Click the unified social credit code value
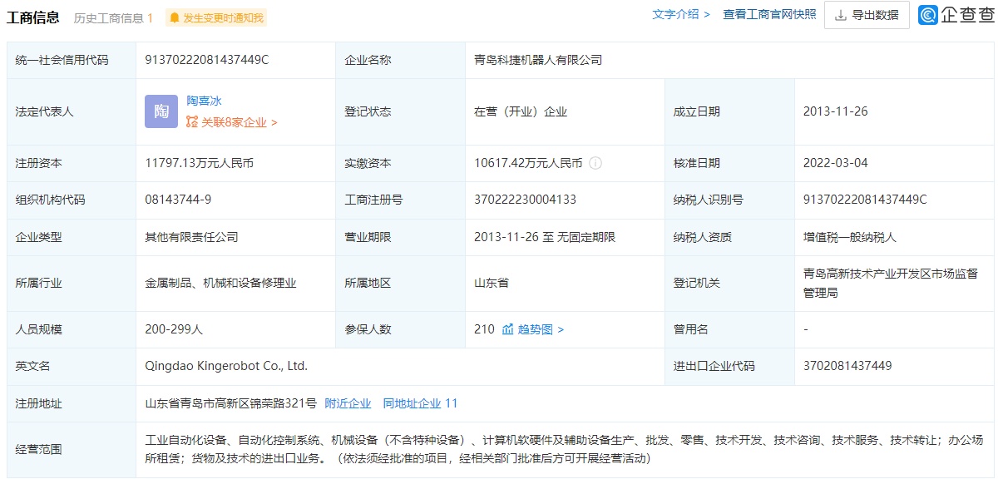The height and width of the screenshot is (484, 998). (207, 60)
